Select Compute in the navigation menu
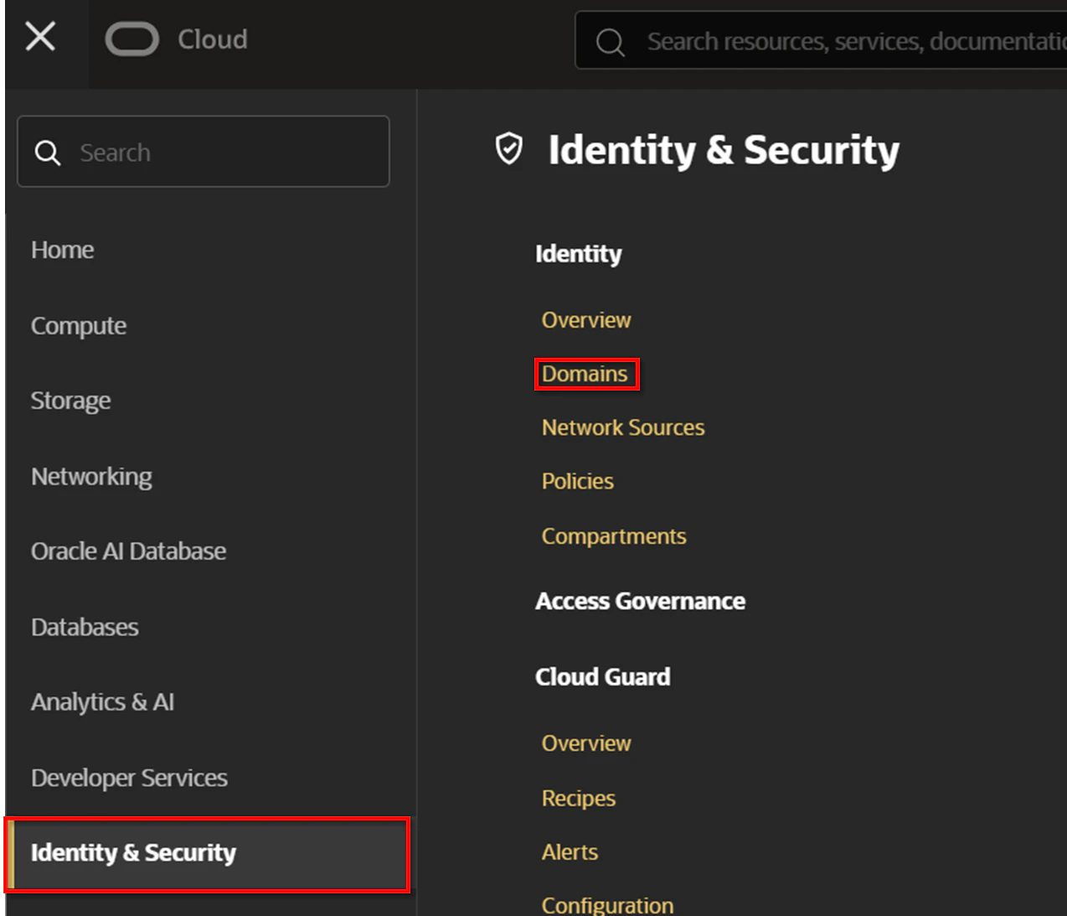 tap(79, 325)
